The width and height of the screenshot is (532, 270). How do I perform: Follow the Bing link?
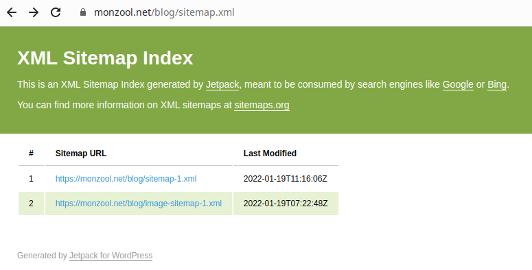[x=497, y=84]
